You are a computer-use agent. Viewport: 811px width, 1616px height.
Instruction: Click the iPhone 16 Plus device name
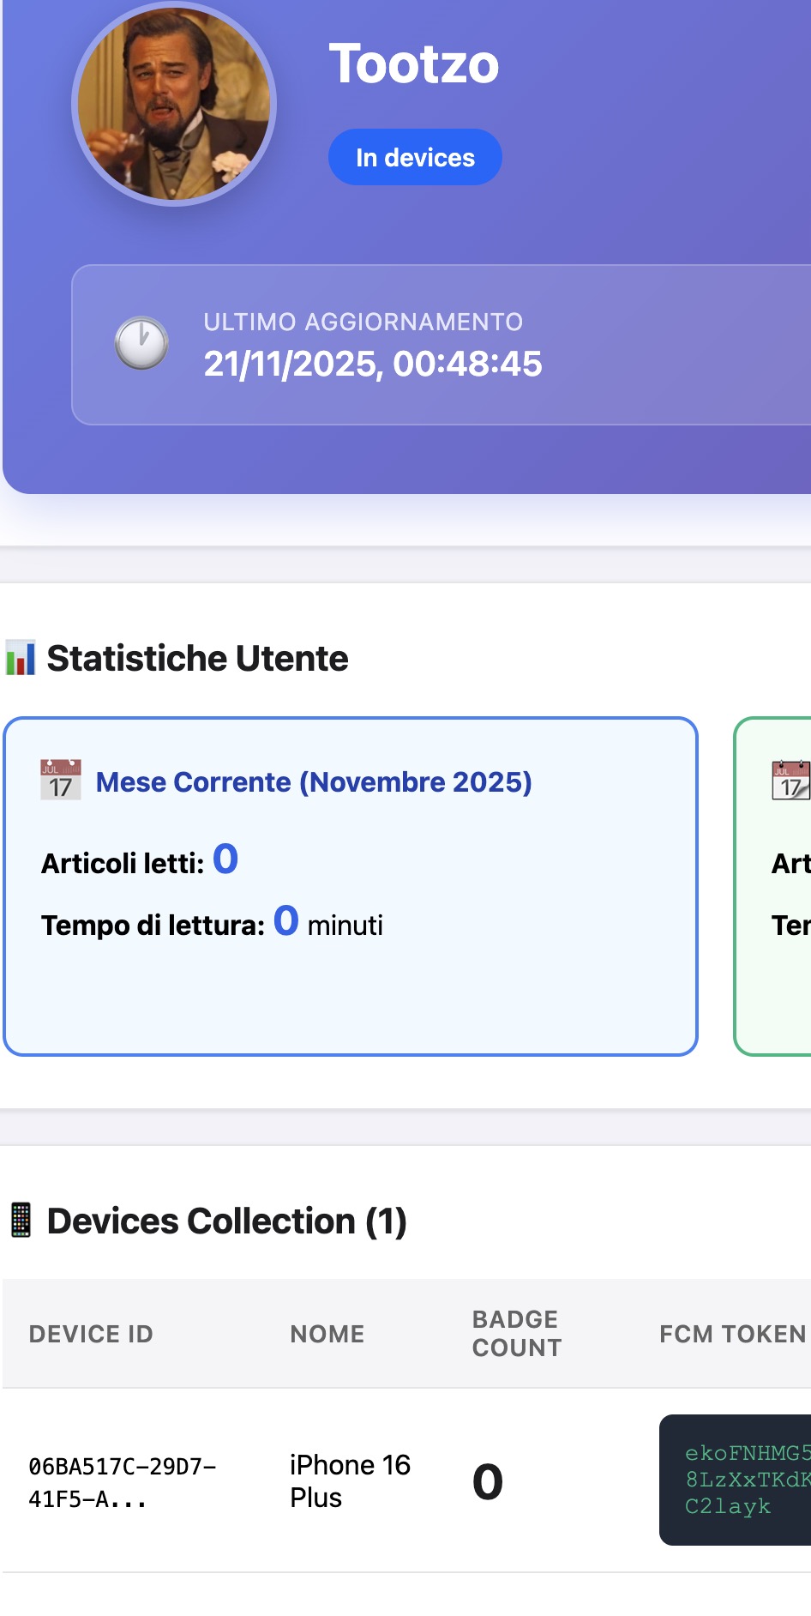pyautogui.click(x=350, y=1480)
